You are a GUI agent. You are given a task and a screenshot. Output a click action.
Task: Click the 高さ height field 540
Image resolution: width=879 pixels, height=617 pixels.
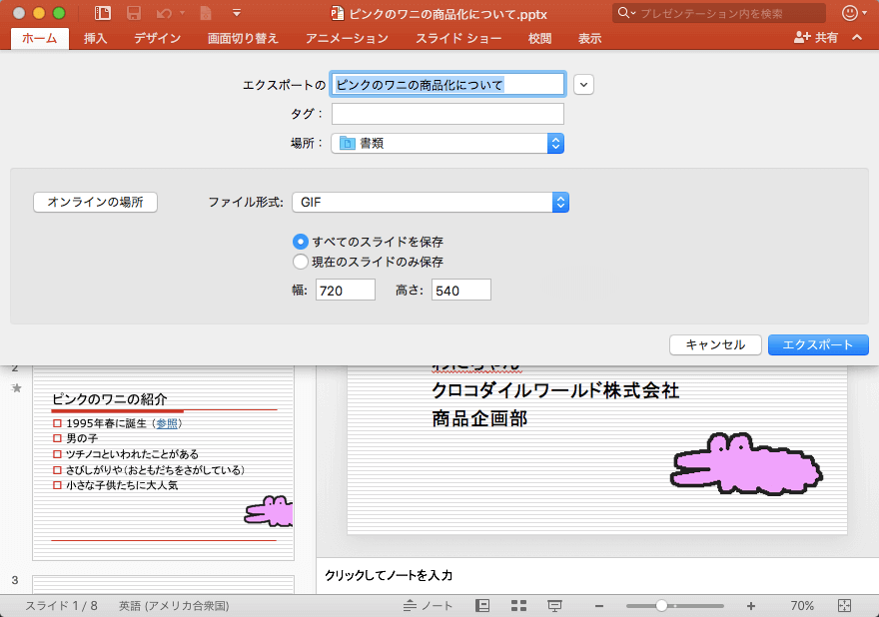click(461, 291)
